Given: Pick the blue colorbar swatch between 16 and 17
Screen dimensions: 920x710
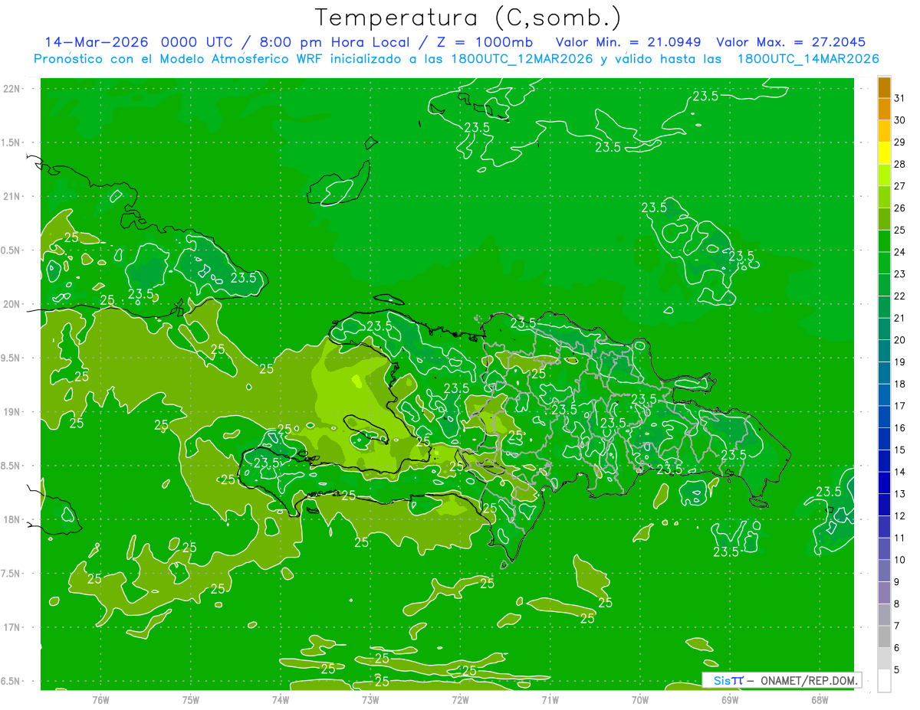Looking at the screenshot, I should 884,417.
